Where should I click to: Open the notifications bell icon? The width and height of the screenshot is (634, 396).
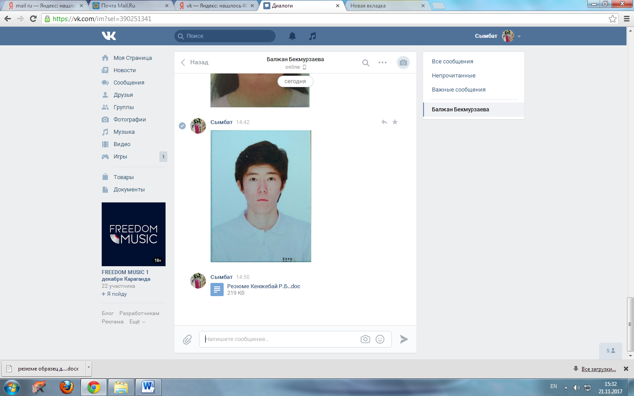click(292, 36)
